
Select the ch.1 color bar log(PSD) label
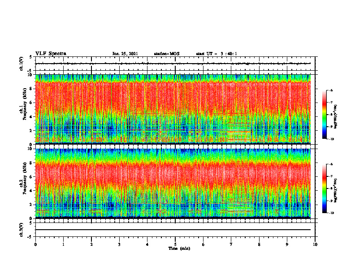(336, 117)
